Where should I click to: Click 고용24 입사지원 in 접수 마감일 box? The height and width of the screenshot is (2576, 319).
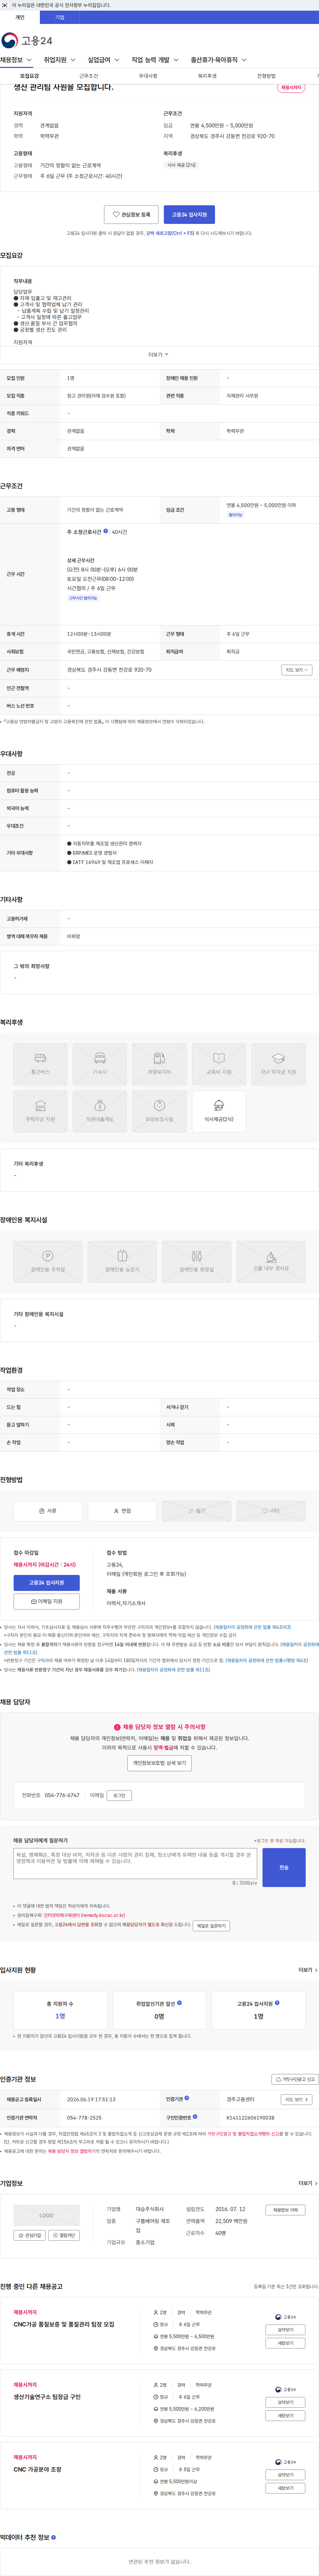point(47,1583)
